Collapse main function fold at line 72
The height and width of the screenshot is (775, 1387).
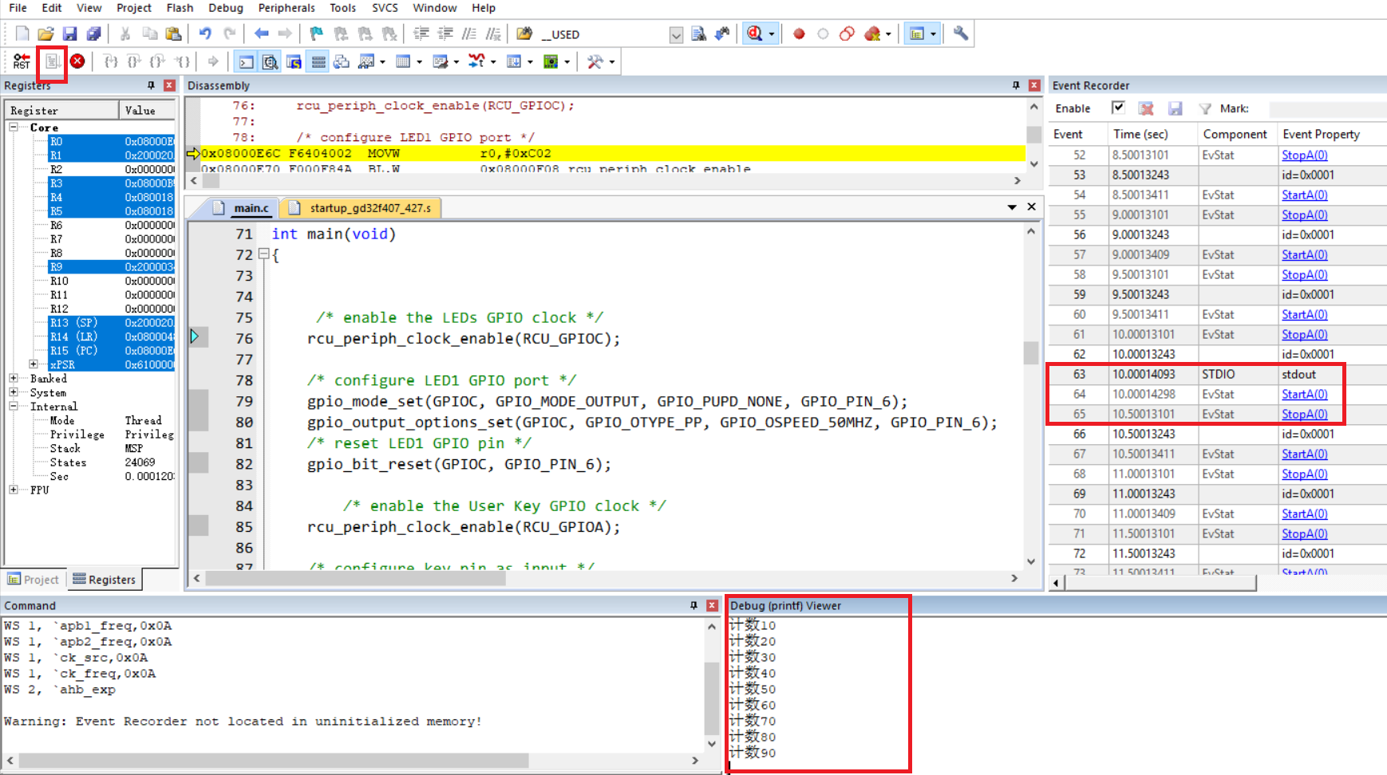[263, 254]
